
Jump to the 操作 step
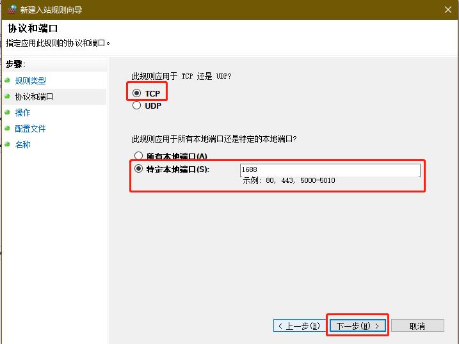click(22, 113)
